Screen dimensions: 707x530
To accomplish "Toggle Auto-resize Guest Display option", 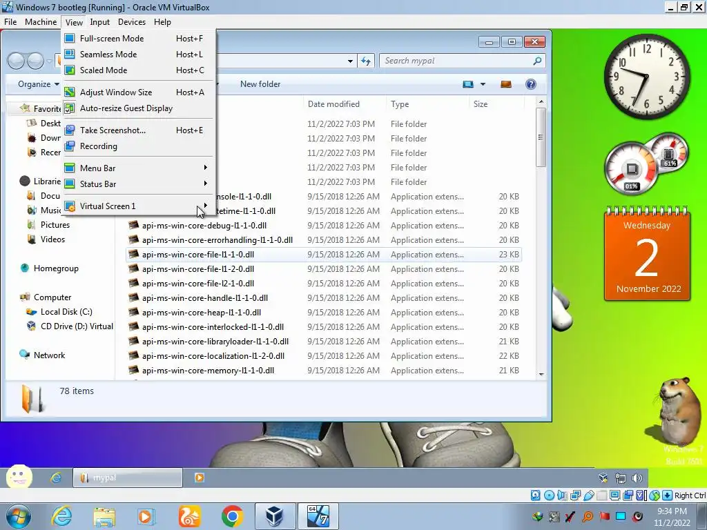I will (x=139, y=108).
